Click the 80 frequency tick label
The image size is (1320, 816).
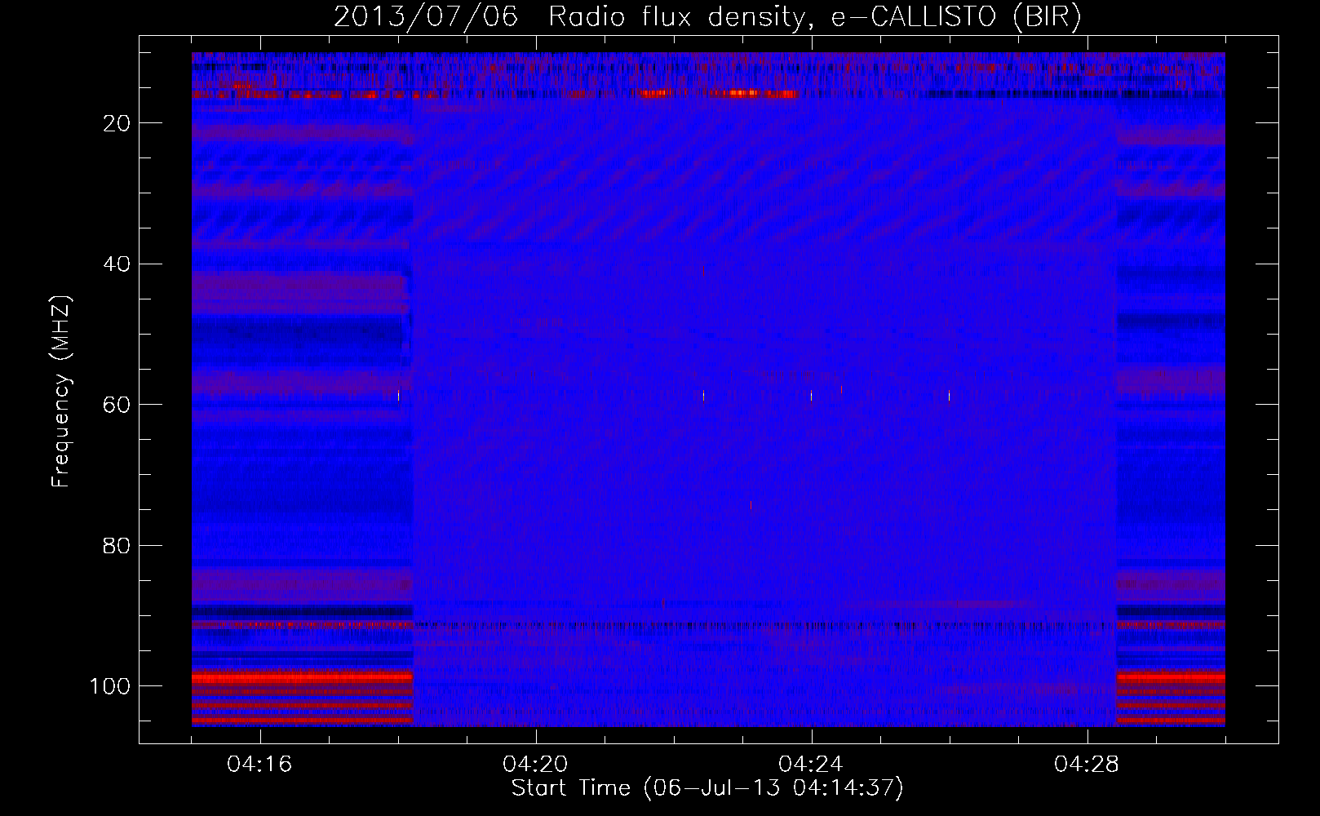coord(117,545)
